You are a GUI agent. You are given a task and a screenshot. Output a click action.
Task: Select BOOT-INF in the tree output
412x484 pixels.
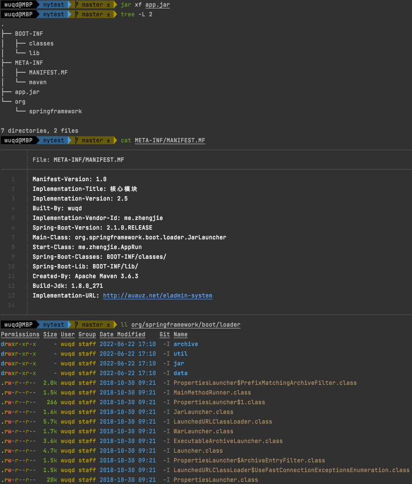click(29, 34)
